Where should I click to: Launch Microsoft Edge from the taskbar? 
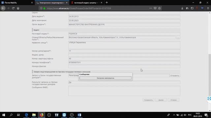pyautogui.click(x=26, y=115)
